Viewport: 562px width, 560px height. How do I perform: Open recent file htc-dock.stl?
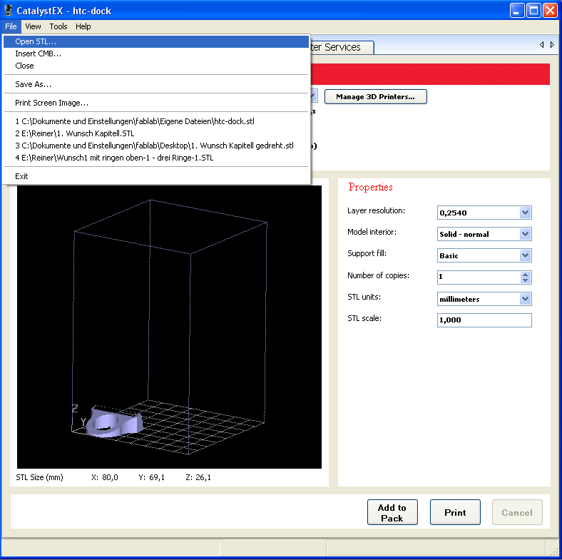pos(135,121)
